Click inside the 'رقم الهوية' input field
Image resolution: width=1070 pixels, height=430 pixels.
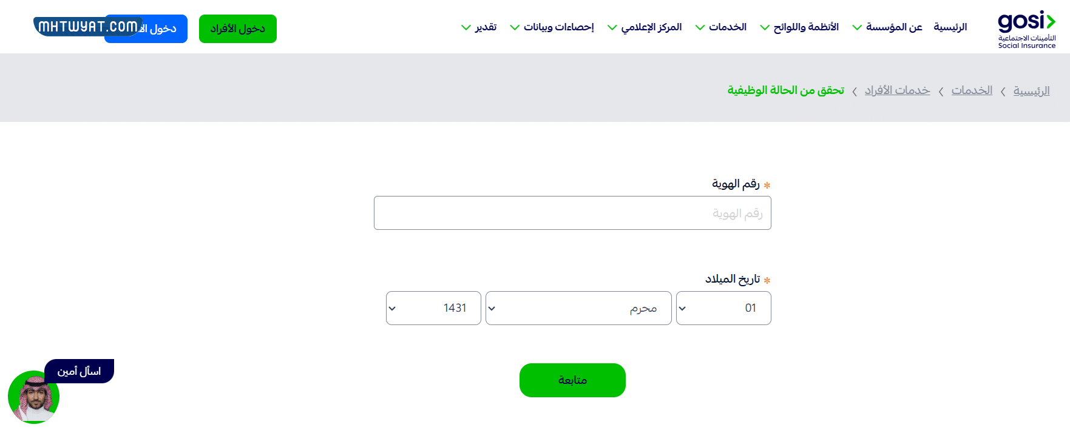572,212
